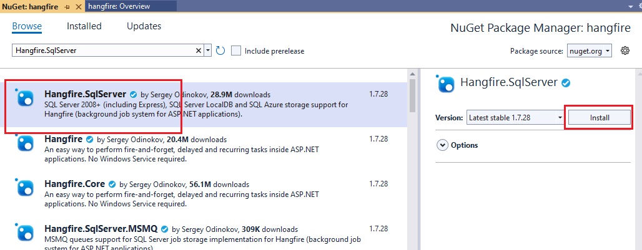Open Package source dropdown
The image size is (642, 250).
(x=590, y=51)
